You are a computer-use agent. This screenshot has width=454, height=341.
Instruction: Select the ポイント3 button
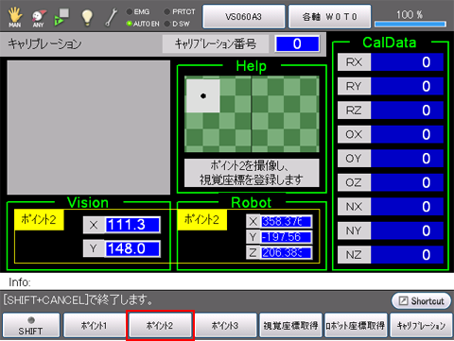pos(225,326)
